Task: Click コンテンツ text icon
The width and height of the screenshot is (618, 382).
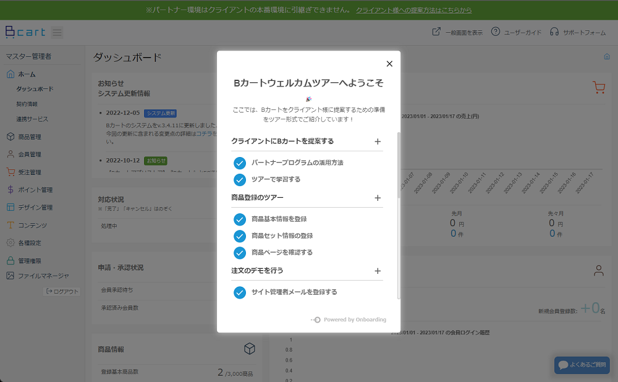Action: (x=11, y=225)
